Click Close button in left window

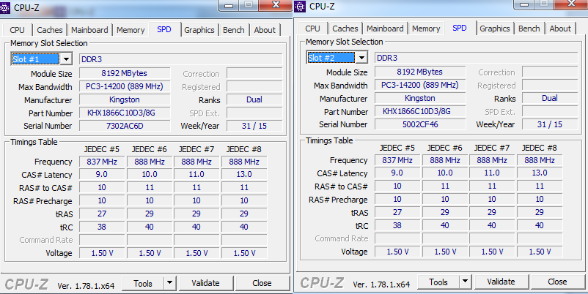click(262, 283)
